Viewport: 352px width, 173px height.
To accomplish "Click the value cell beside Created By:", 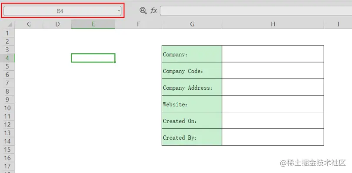I will (273, 137).
